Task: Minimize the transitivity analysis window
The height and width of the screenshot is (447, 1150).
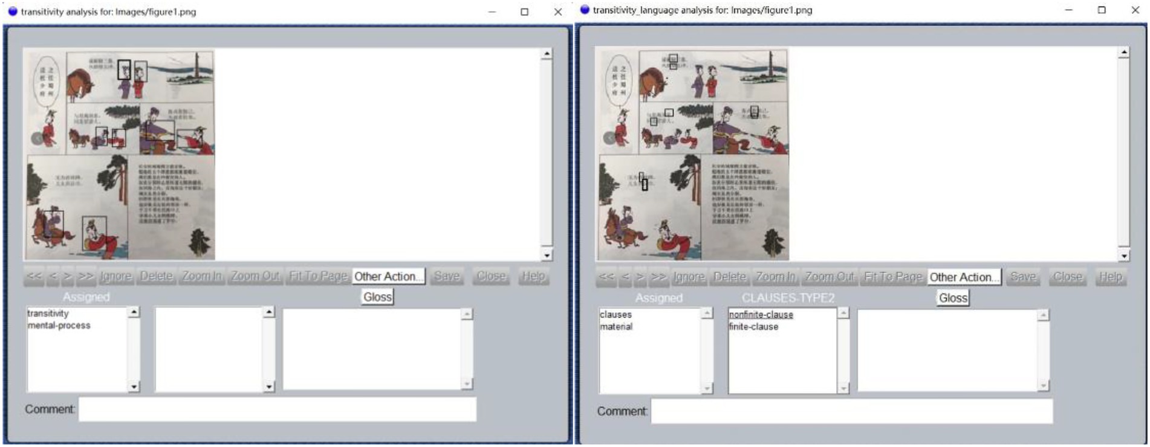Action: 492,11
